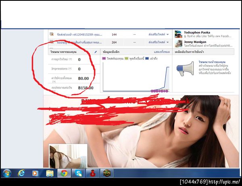Open the page profile picture thumbnail
The height and width of the screenshot is (186, 242).
click(x=68, y=156)
